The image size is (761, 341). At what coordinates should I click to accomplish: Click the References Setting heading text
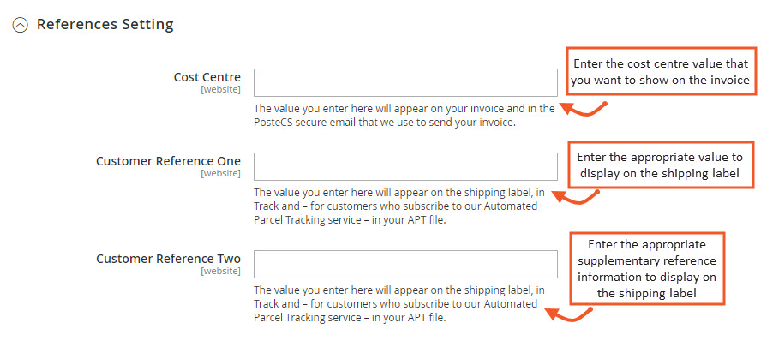coord(105,24)
